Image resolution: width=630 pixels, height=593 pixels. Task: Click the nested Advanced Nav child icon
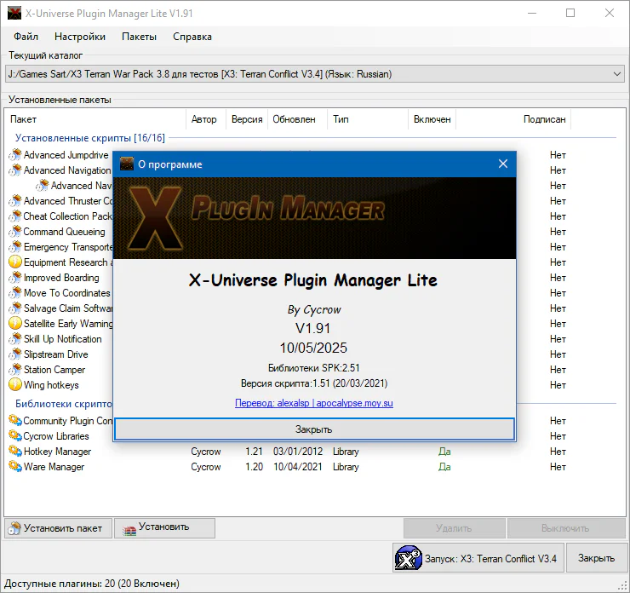(x=43, y=186)
